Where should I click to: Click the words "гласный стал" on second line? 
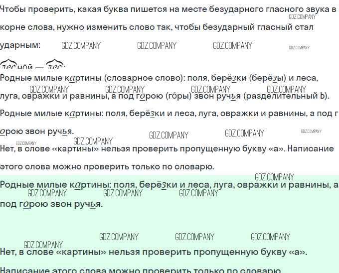click(288, 27)
